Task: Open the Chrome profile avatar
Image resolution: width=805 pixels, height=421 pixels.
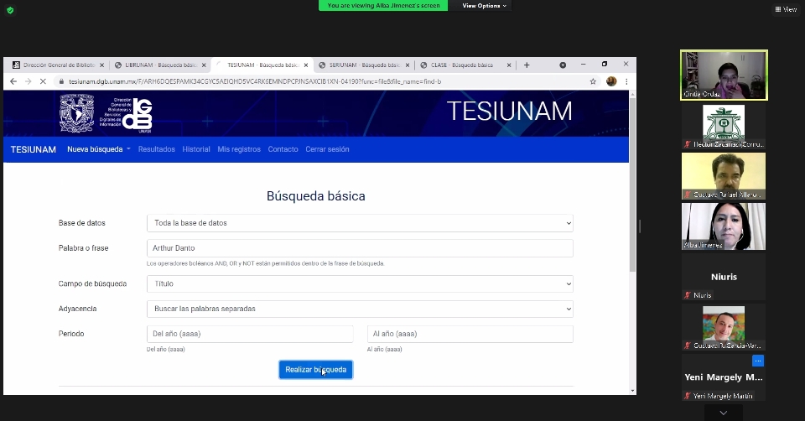Action: click(x=611, y=81)
